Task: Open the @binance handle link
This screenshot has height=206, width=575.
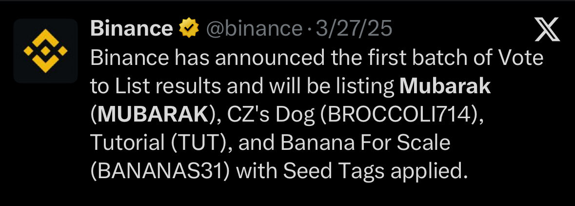Action: [x=254, y=30]
